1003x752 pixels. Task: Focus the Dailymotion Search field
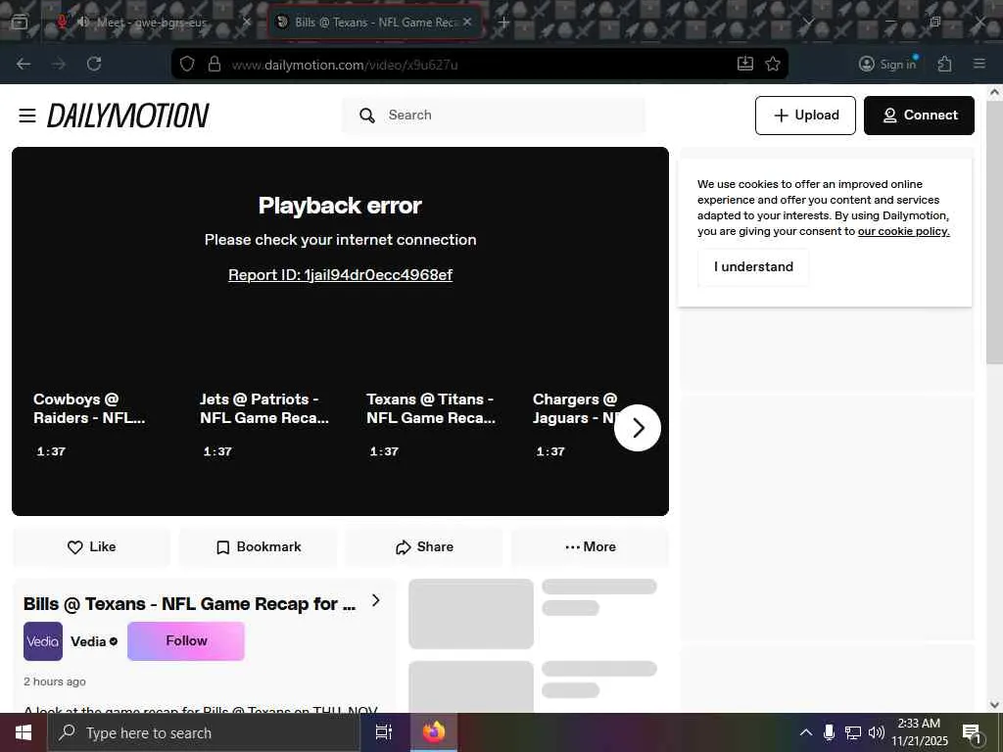coord(494,116)
